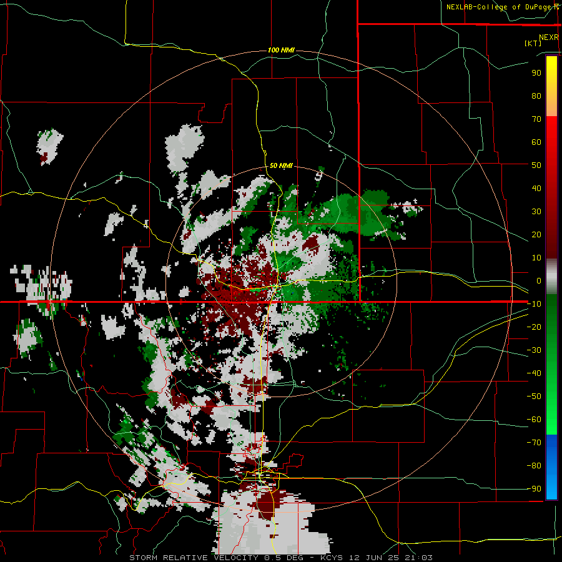Select the 50 value on velocity legend
The image size is (562, 562).
(x=536, y=165)
